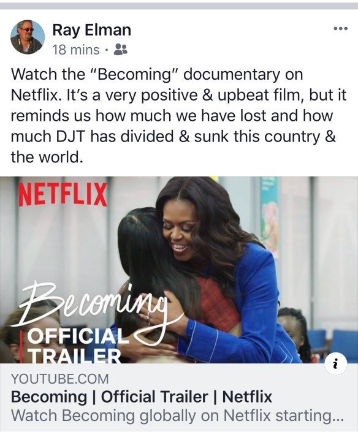
Task: Open Ray Elman's profile picture
Action: [x=28, y=37]
